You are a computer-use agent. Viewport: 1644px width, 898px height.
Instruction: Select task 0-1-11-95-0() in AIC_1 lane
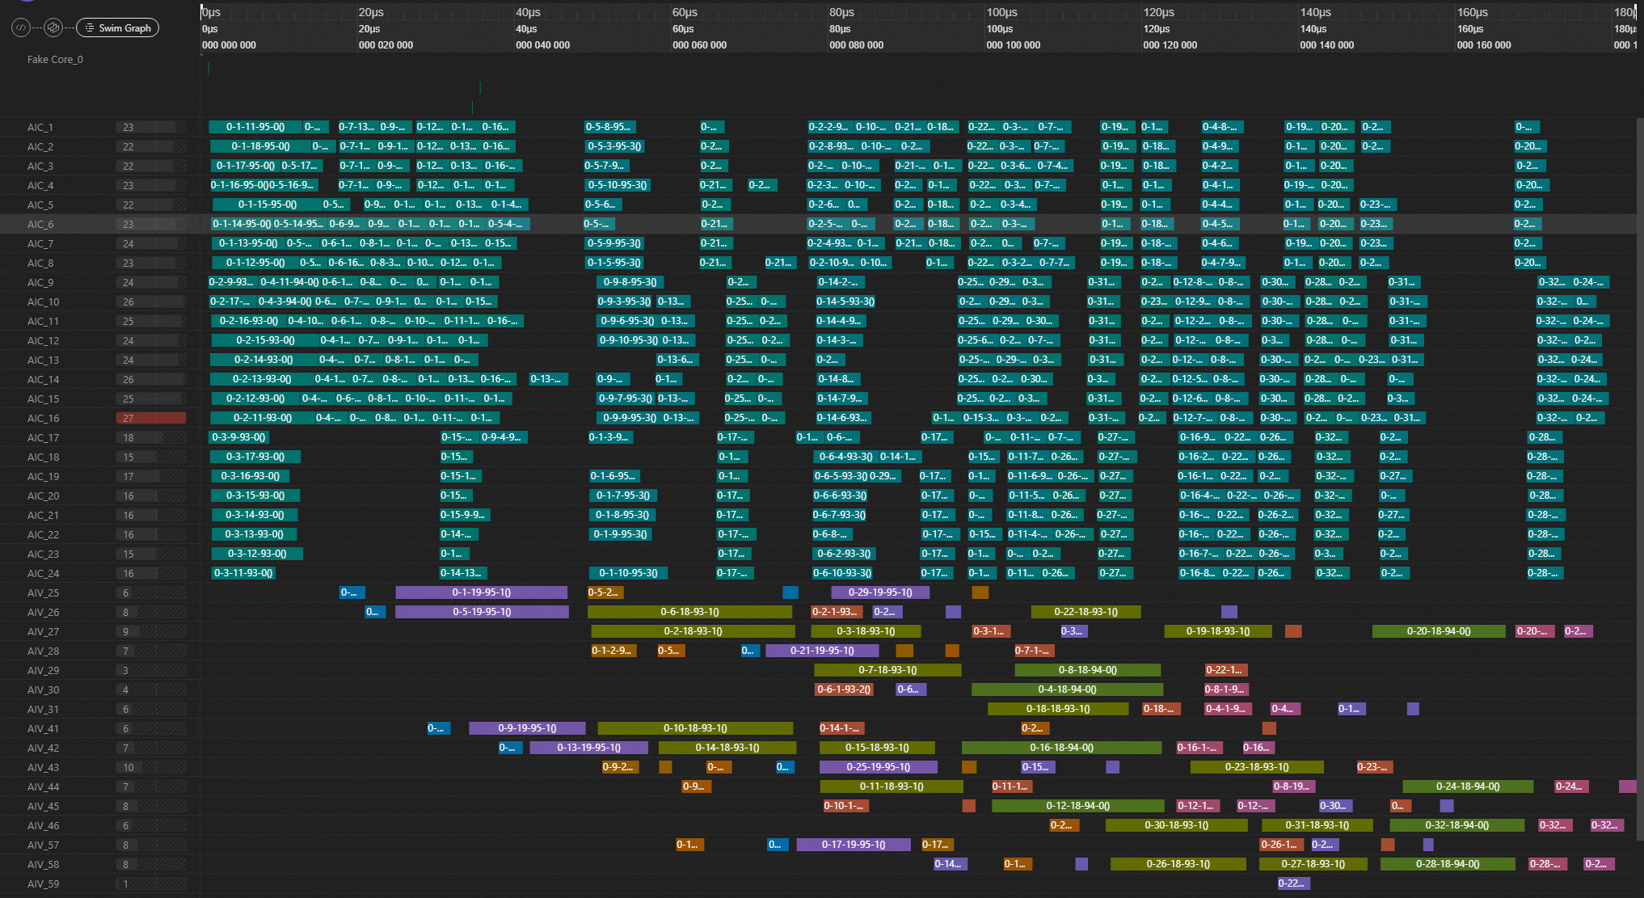click(255, 127)
